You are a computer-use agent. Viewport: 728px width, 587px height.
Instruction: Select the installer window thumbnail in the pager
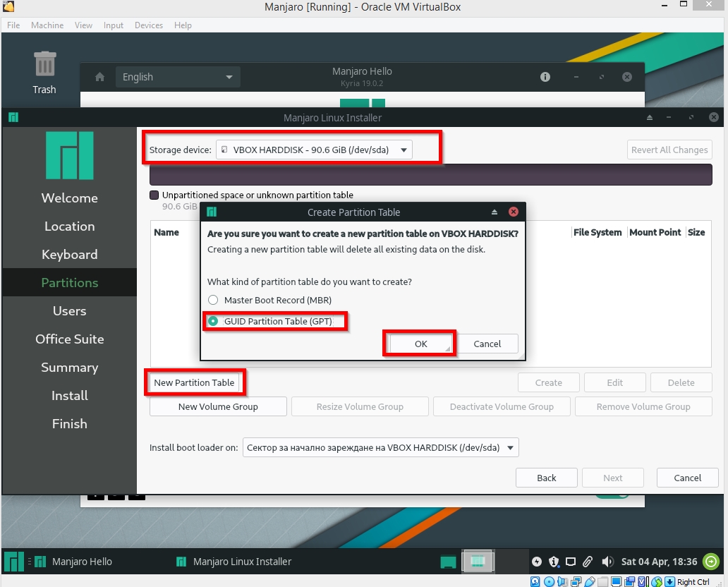click(478, 562)
